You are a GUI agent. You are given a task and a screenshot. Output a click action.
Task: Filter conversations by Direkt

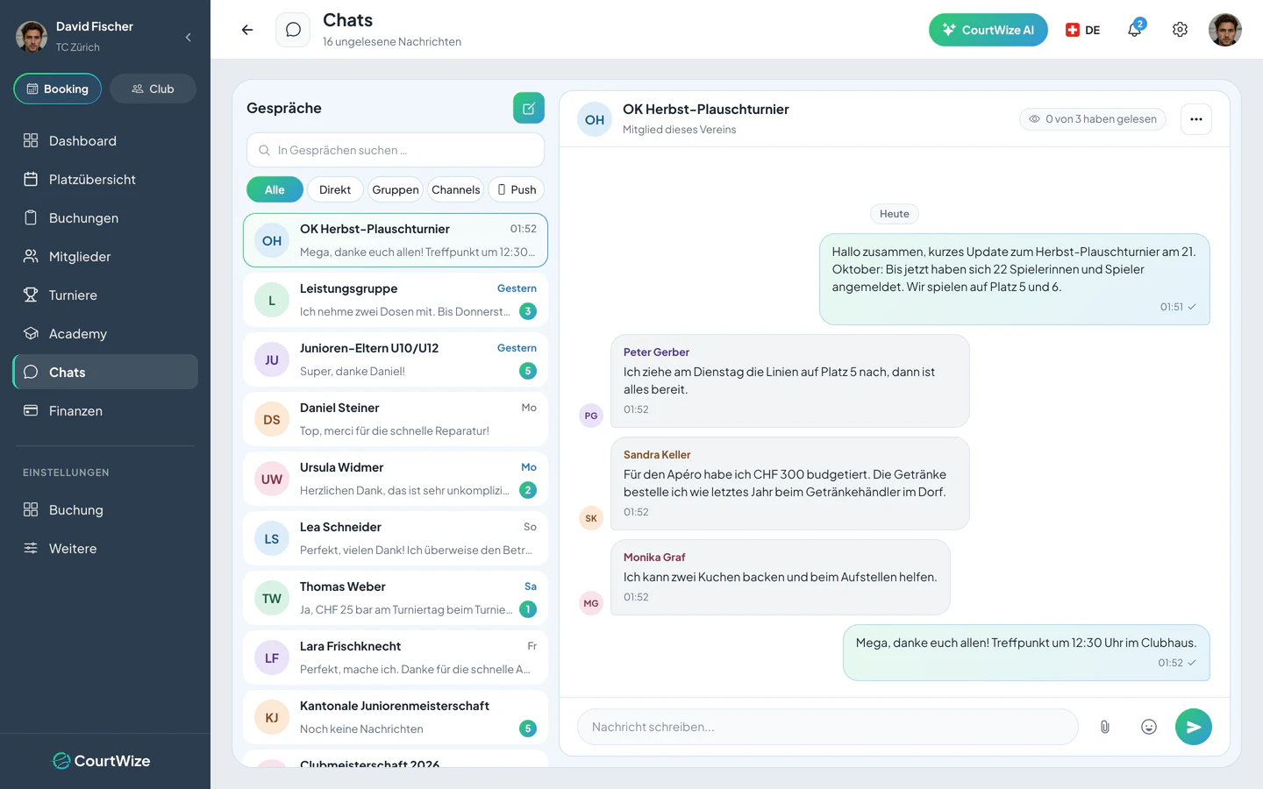[335, 189]
